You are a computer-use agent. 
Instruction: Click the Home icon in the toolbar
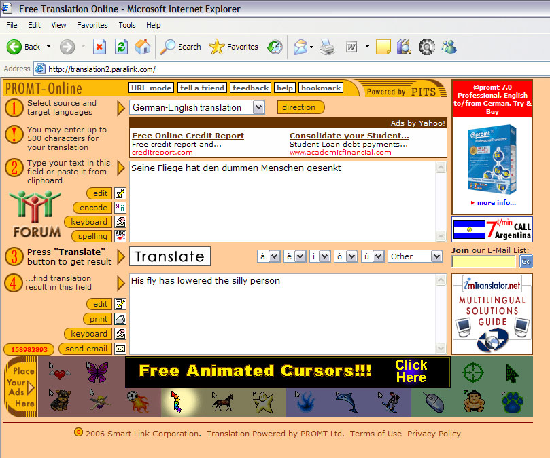142,47
